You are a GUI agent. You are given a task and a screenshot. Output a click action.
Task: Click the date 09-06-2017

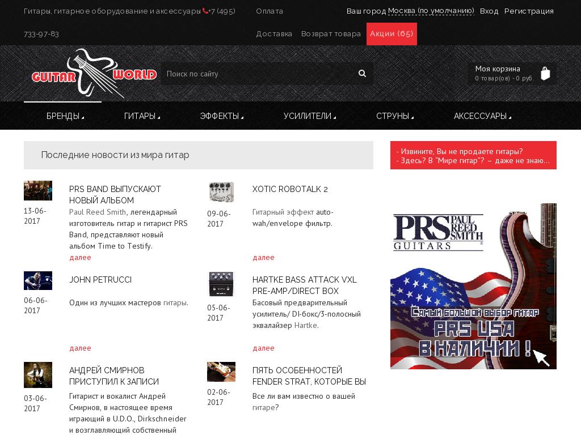(218, 219)
